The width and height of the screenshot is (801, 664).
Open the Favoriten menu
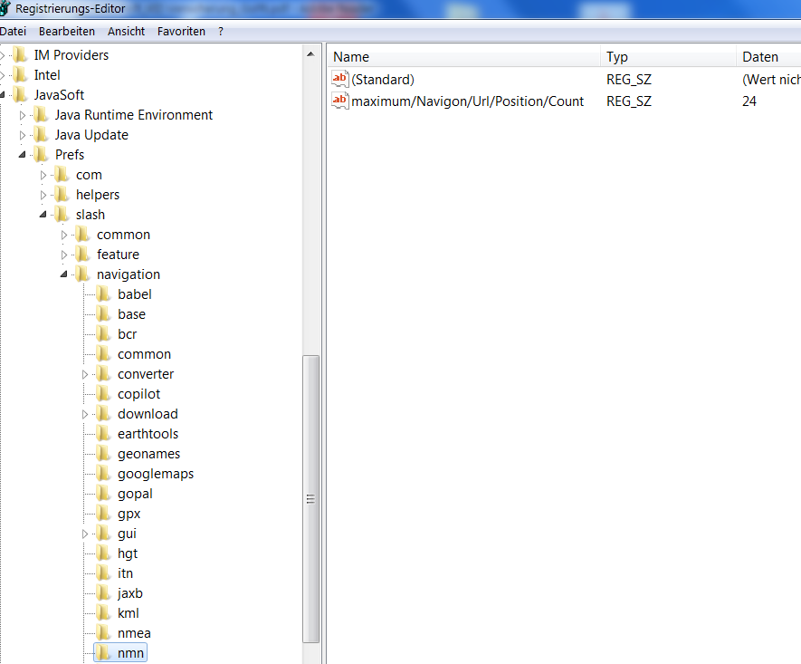coord(181,31)
